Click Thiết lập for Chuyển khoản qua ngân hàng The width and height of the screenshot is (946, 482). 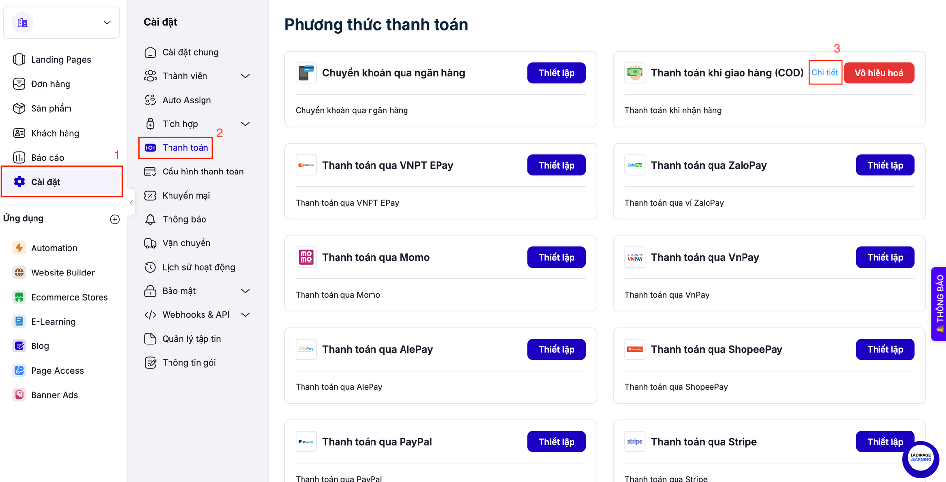[x=556, y=73]
